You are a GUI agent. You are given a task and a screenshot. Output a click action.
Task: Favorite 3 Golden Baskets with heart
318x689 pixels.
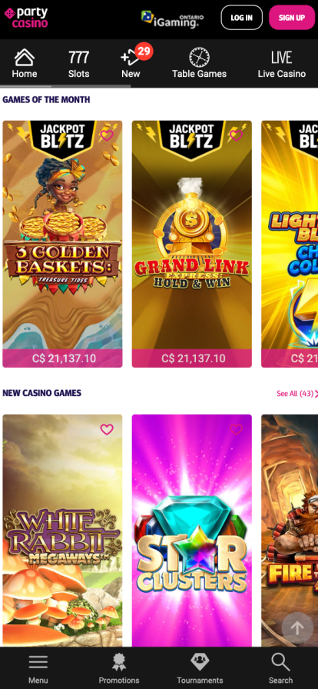point(107,135)
